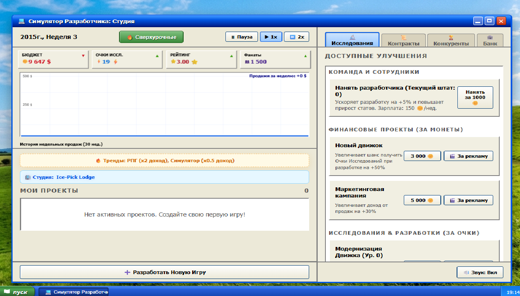Click the weekly sales history chart
This screenshot has height=296, width=520.
(165, 105)
